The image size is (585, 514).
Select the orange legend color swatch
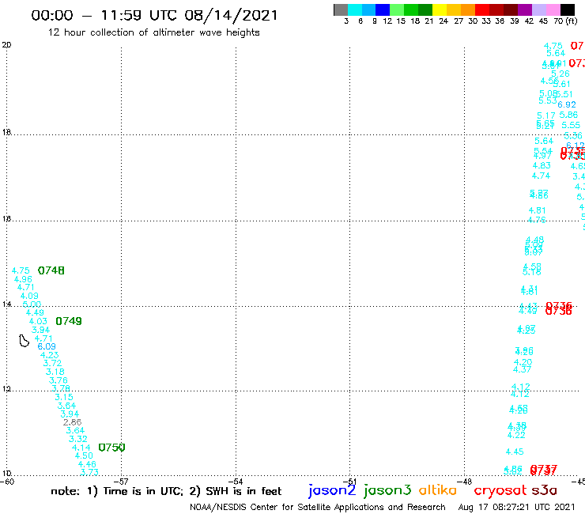pyautogui.click(x=468, y=9)
